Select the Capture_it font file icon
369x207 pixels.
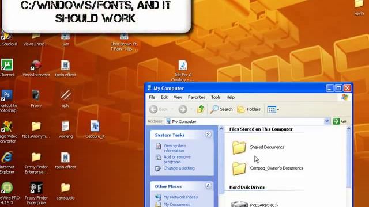(95, 126)
